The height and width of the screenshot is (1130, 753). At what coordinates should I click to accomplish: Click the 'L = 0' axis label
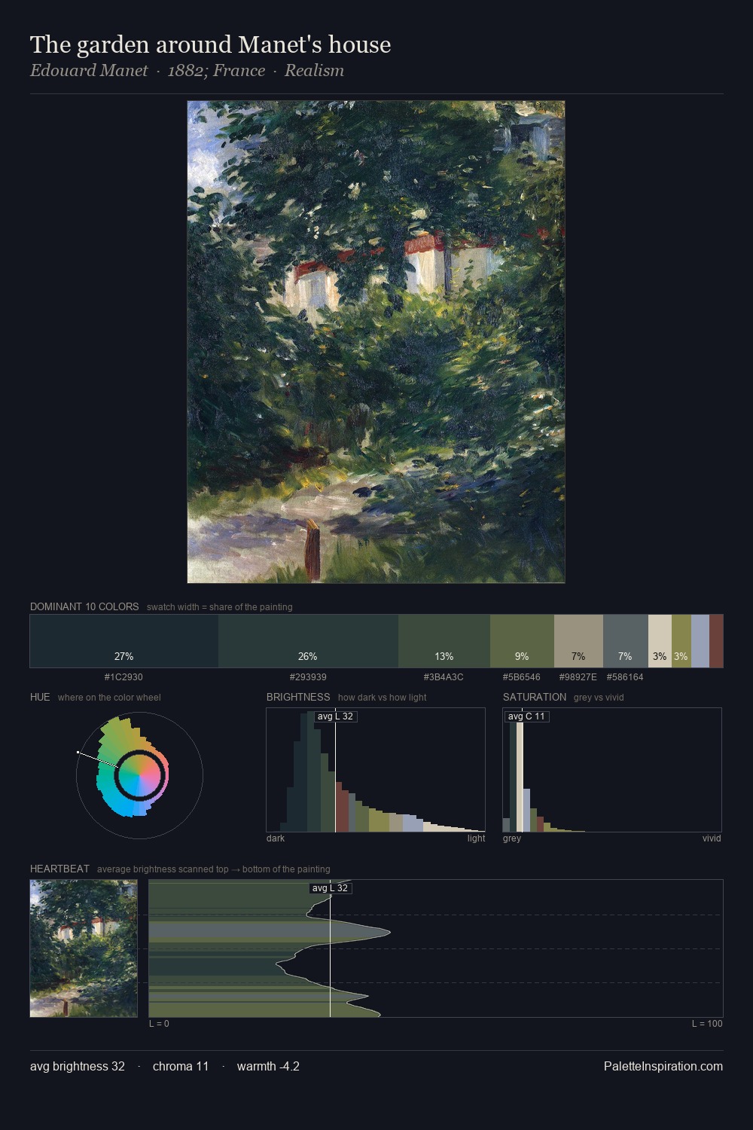click(159, 1024)
